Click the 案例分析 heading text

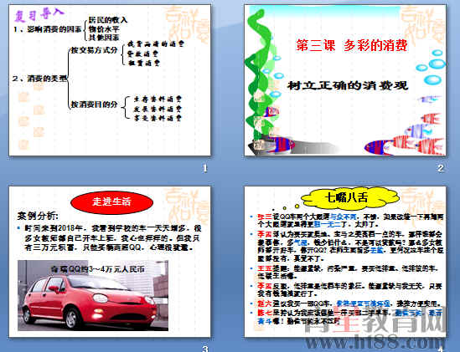click(x=38, y=217)
